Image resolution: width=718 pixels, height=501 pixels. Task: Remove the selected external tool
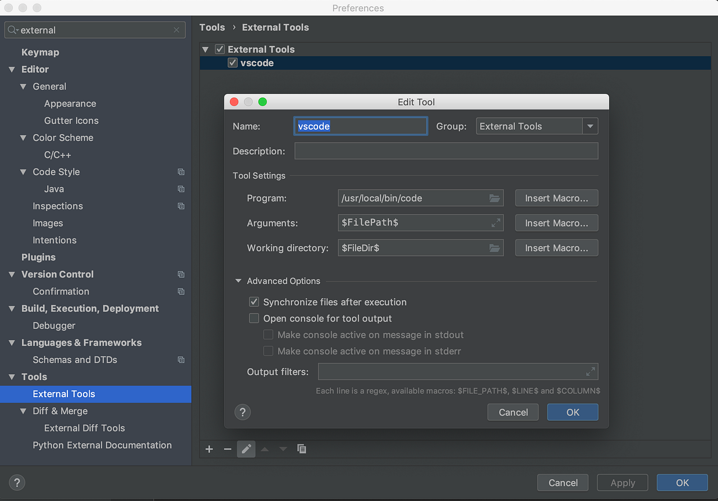[227, 449]
